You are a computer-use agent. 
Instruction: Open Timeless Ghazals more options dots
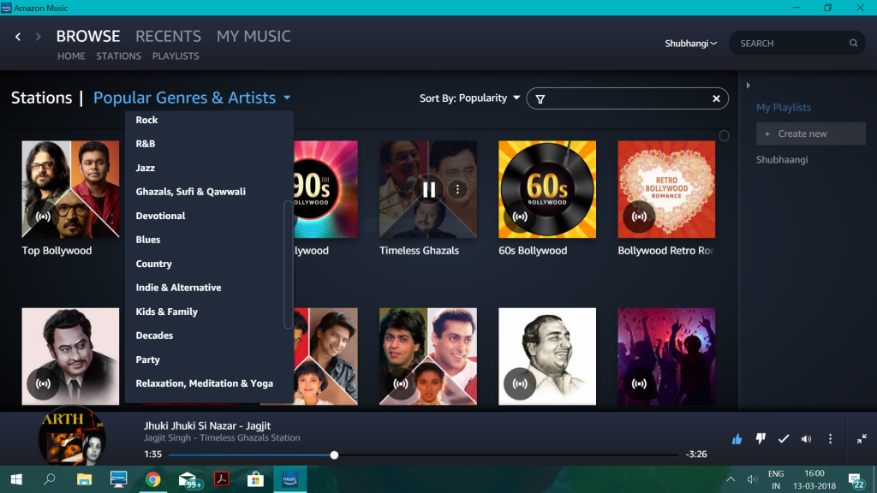[x=457, y=189]
